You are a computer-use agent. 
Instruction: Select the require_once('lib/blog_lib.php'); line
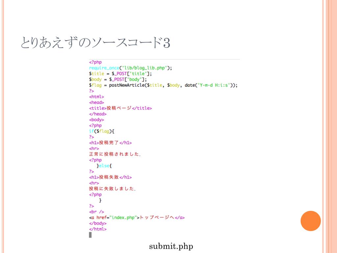coord(130,68)
